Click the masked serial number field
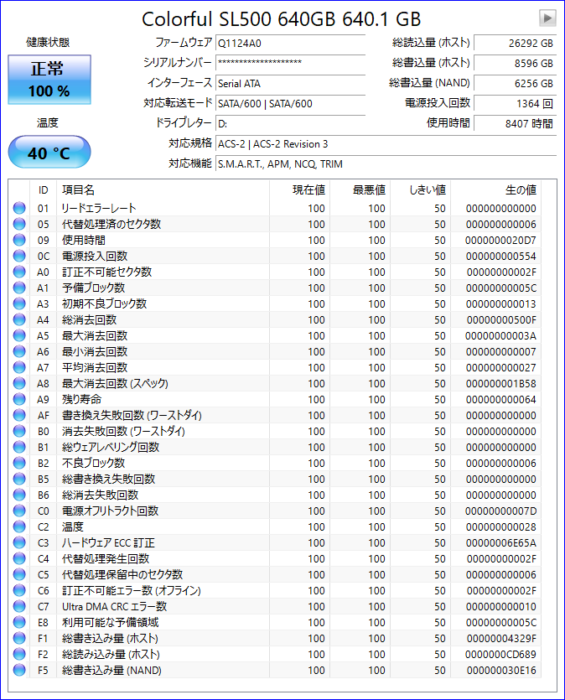Screen dimensions: 565x700 click(x=291, y=63)
